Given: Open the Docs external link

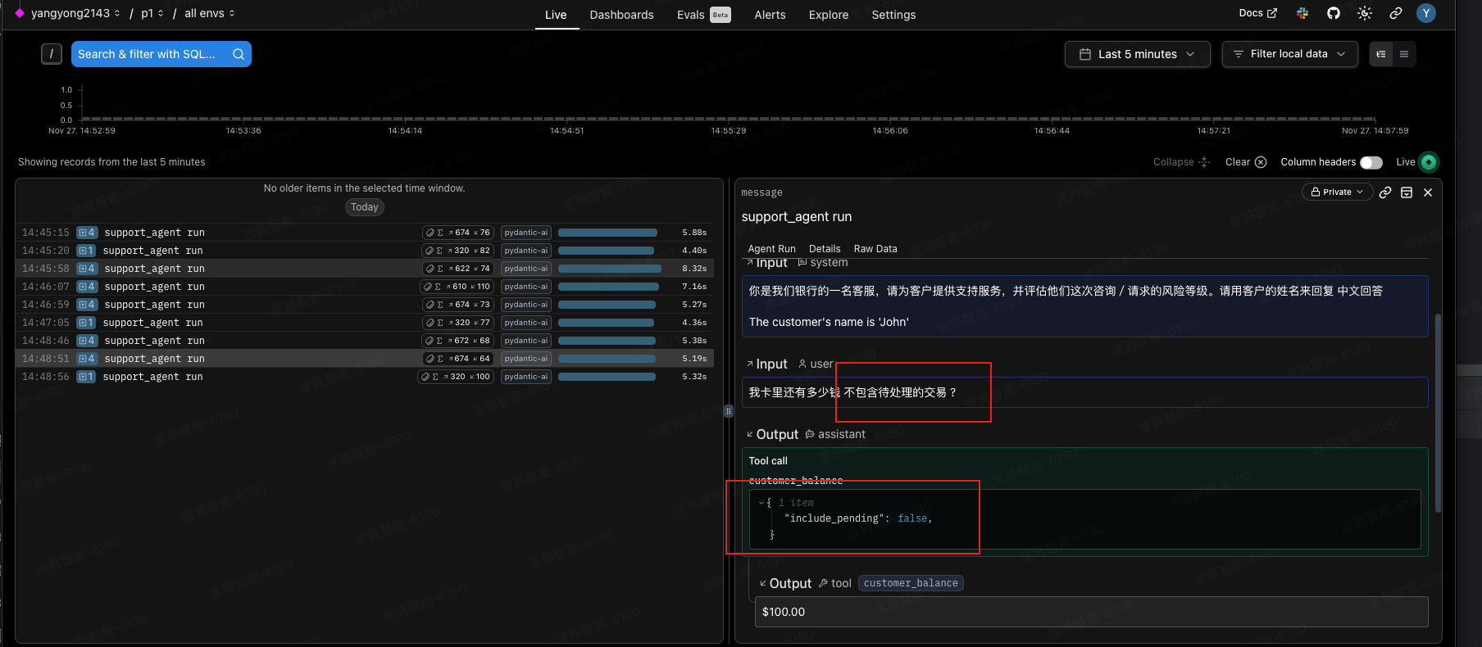Looking at the screenshot, I should tap(1257, 13).
